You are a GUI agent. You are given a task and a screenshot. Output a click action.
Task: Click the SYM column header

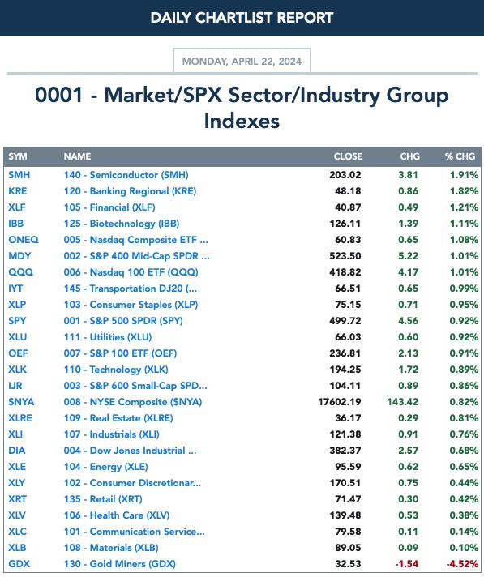(x=18, y=156)
